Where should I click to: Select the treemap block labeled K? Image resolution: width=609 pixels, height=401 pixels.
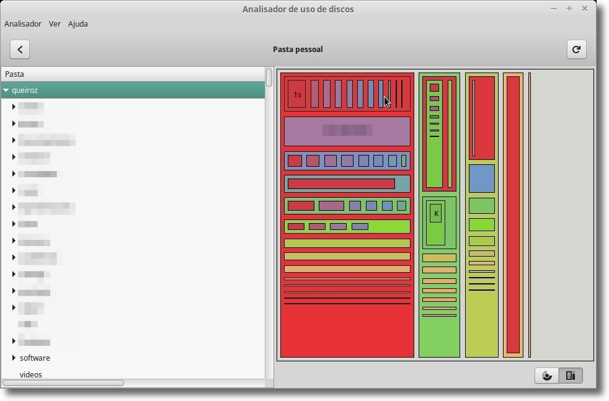pos(436,213)
